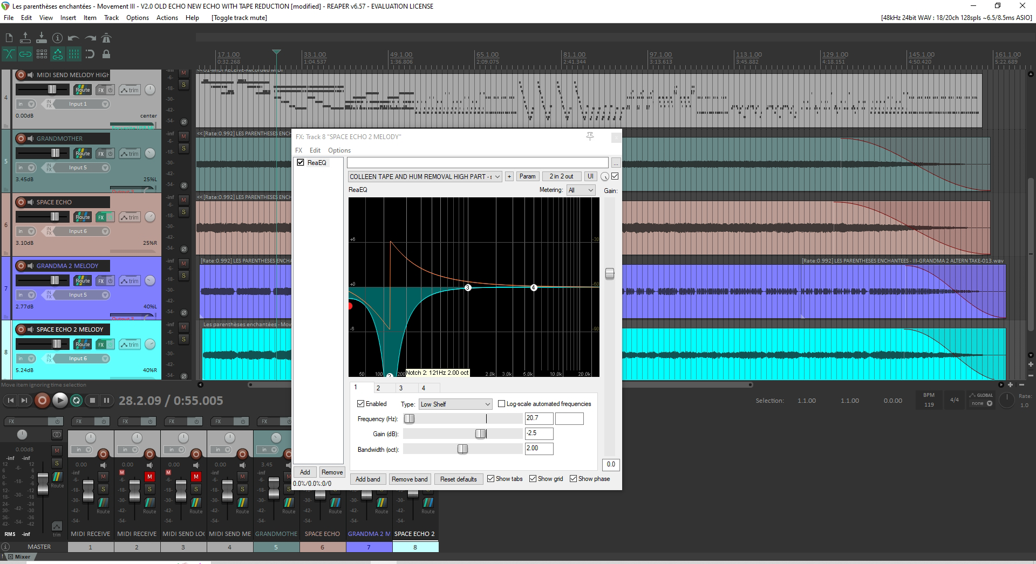This screenshot has height=564, width=1036.
Task: Click the Route button on GRANDMOTHER track
Action: tap(83, 154)
